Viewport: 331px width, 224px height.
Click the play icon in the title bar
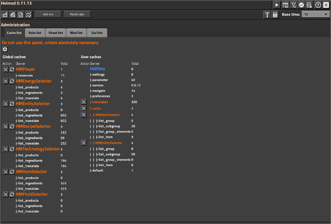click(x=277, y=5)
